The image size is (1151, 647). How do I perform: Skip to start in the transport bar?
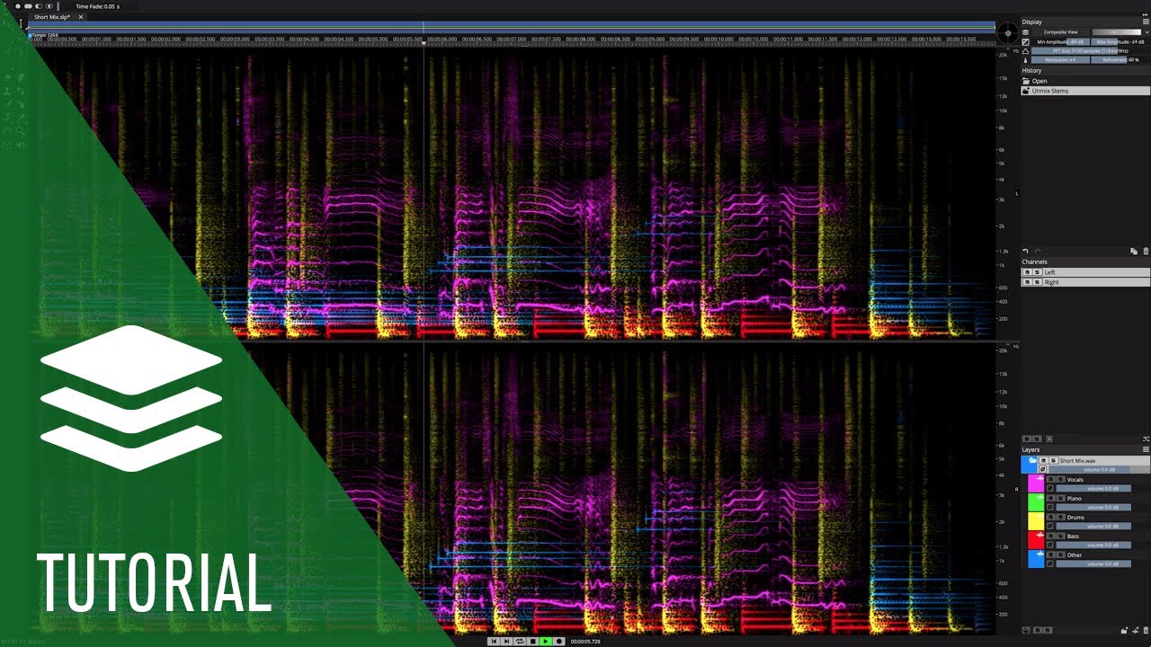[x=494, y=642]
